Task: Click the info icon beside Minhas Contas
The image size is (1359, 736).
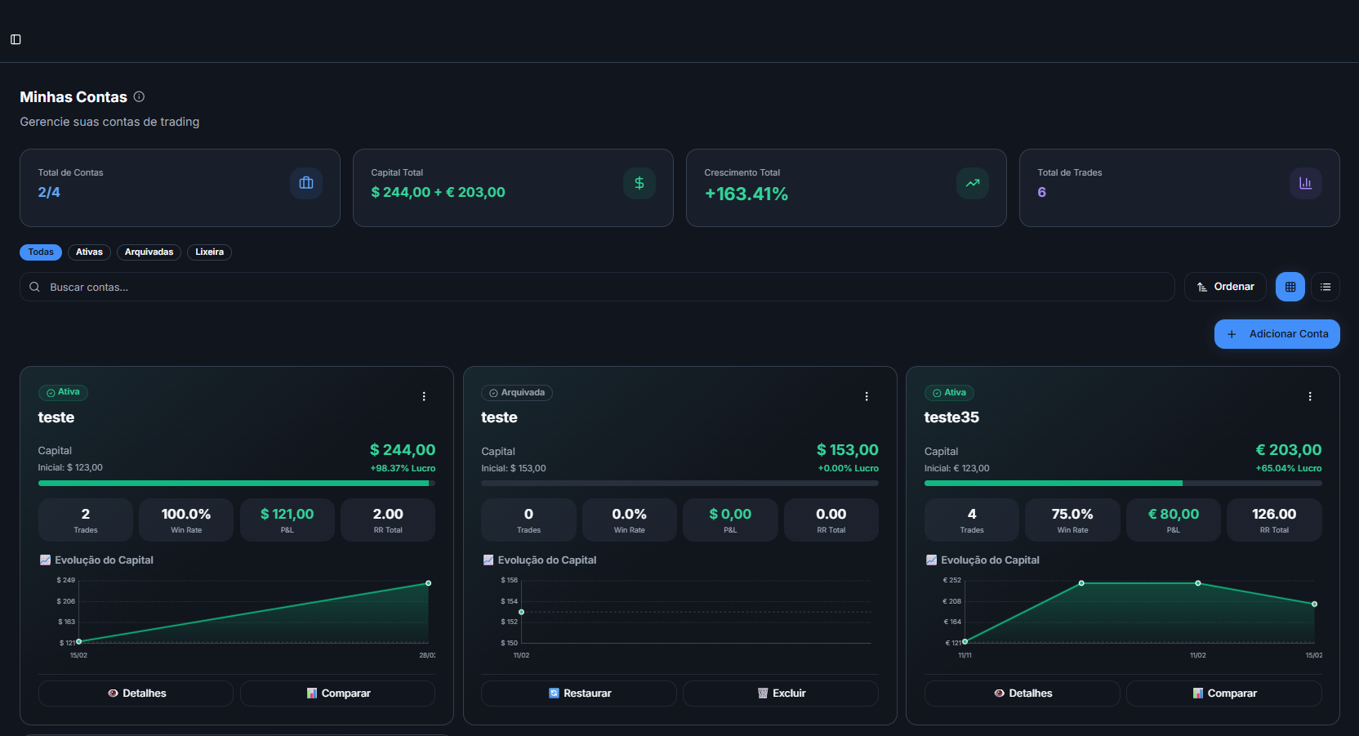Action: (139, 96)
